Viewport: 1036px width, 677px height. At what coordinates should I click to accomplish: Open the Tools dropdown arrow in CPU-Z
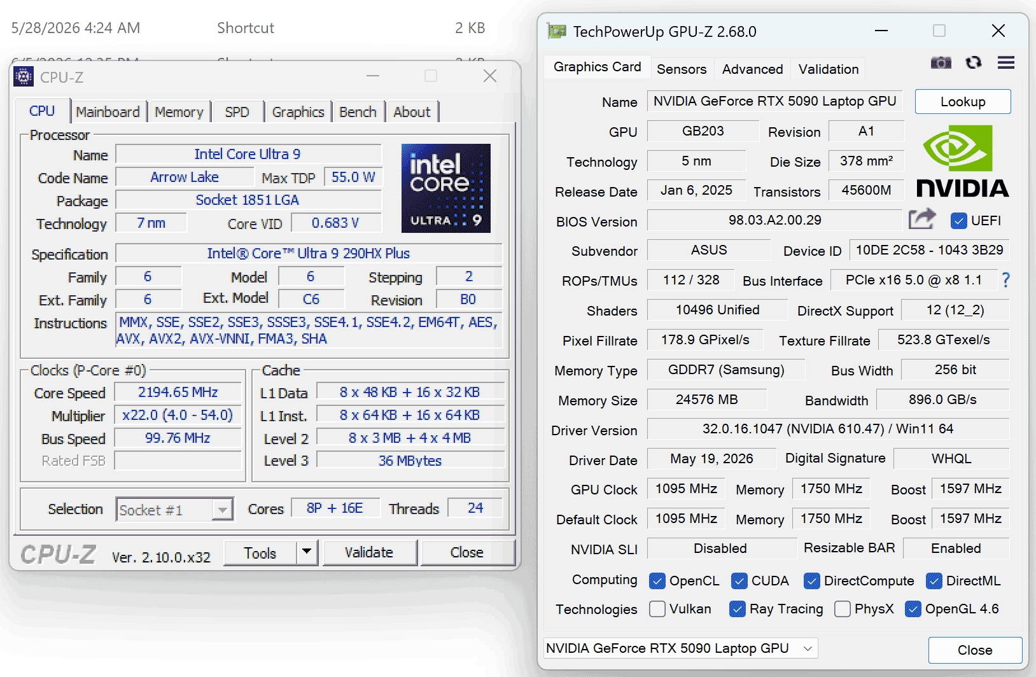click(307, 552)
